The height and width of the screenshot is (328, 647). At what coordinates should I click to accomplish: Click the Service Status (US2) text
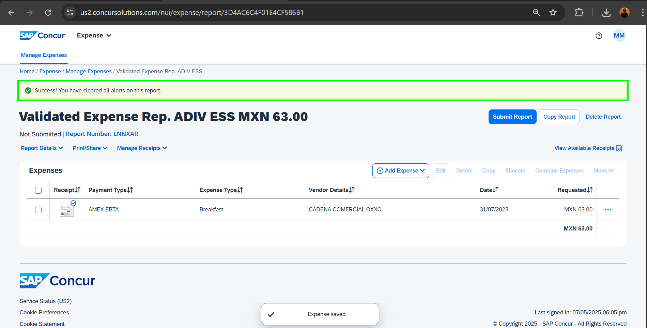click(46, 301)
